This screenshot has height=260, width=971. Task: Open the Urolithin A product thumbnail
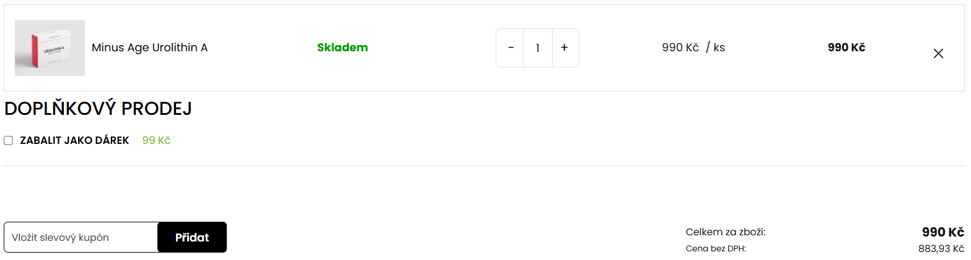pyautogui.click(x=50, y=48)
